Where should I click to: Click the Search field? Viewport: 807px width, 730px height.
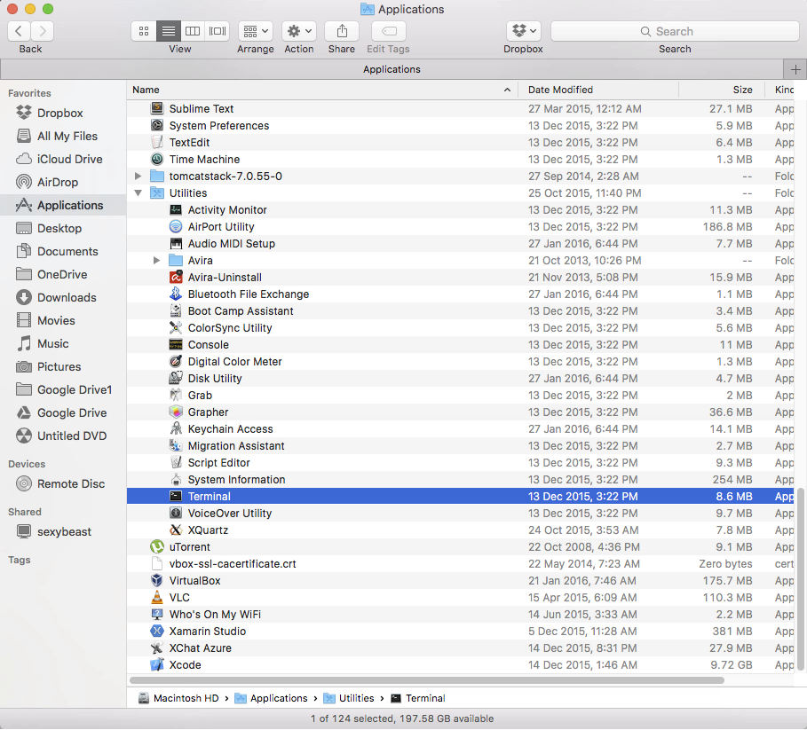click(675, 31)
